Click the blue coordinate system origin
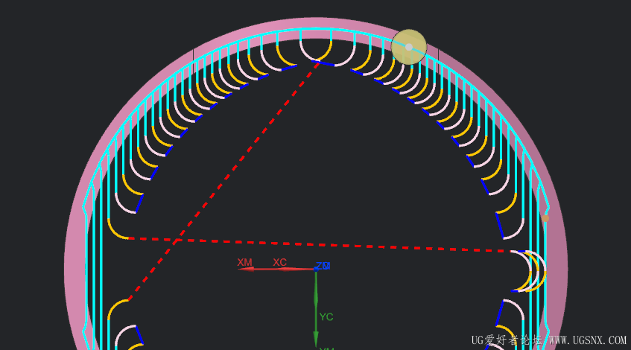Viewport: 631px width, 350px height. coord(316,269)
